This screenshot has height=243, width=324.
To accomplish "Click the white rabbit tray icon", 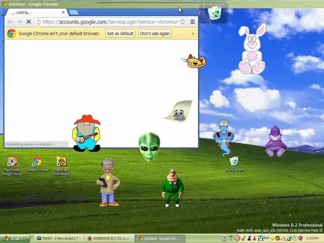I will 261,238.
